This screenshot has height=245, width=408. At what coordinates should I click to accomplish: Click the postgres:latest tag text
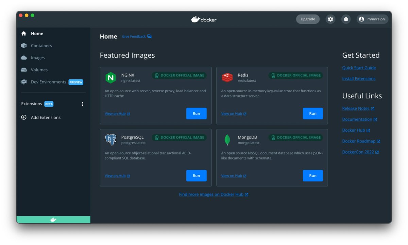point(133,143)
